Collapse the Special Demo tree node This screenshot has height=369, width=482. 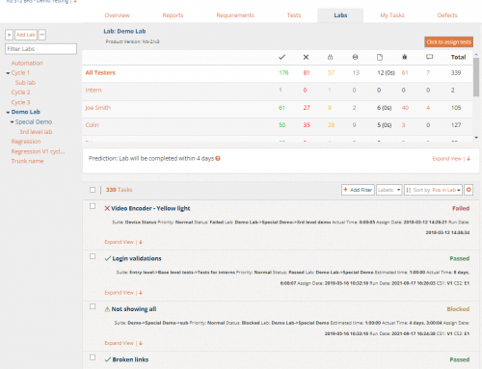12,122
